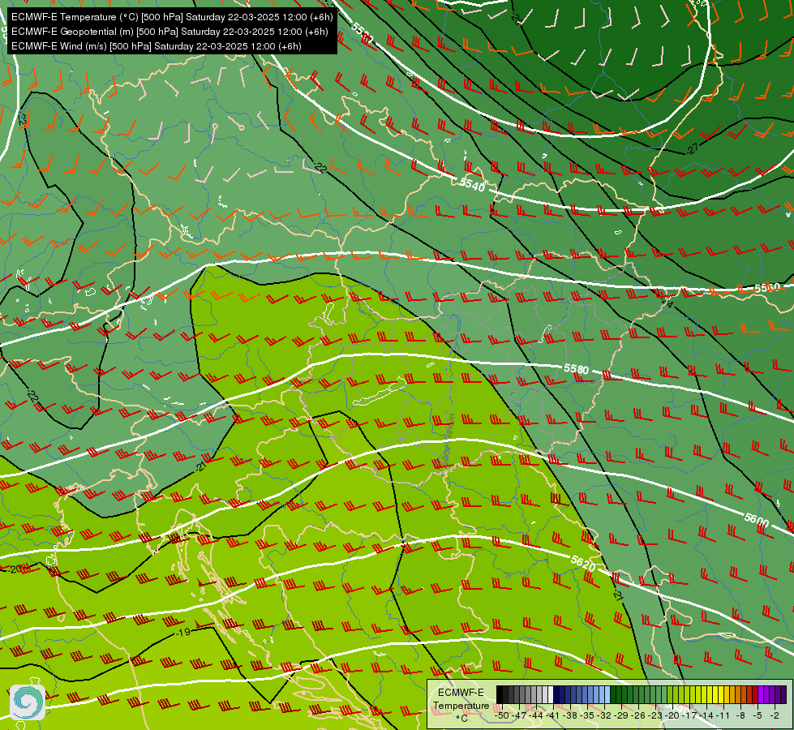Click the swirl logo icon bottom-left
Viewport: 794px width, 730px height.
tap(28, 702)
